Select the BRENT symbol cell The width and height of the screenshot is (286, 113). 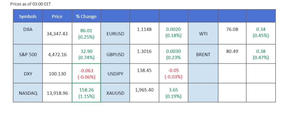pyautogui.click(x=203, y=54)
